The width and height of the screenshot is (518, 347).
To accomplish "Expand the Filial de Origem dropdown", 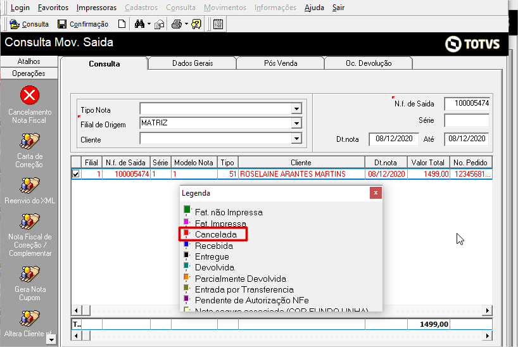I will point(296,123).
